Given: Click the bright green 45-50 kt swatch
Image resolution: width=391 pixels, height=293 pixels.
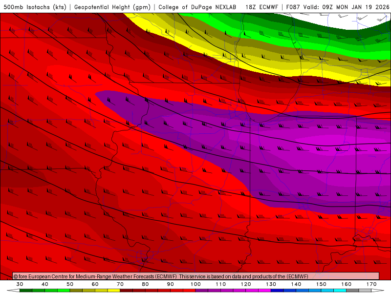Looking at the screenshot, I should coord(64,291).
